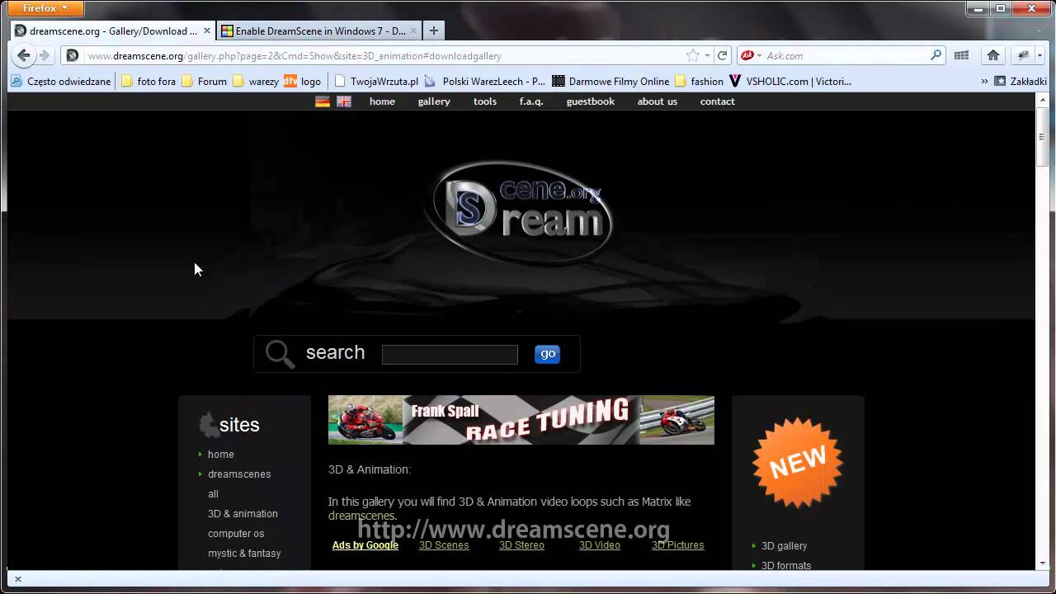Open the tab groups grid icon
Image resolution: width=1056 pixels, height=594 pixels.
pyautogui.click(x=961, y=55)
